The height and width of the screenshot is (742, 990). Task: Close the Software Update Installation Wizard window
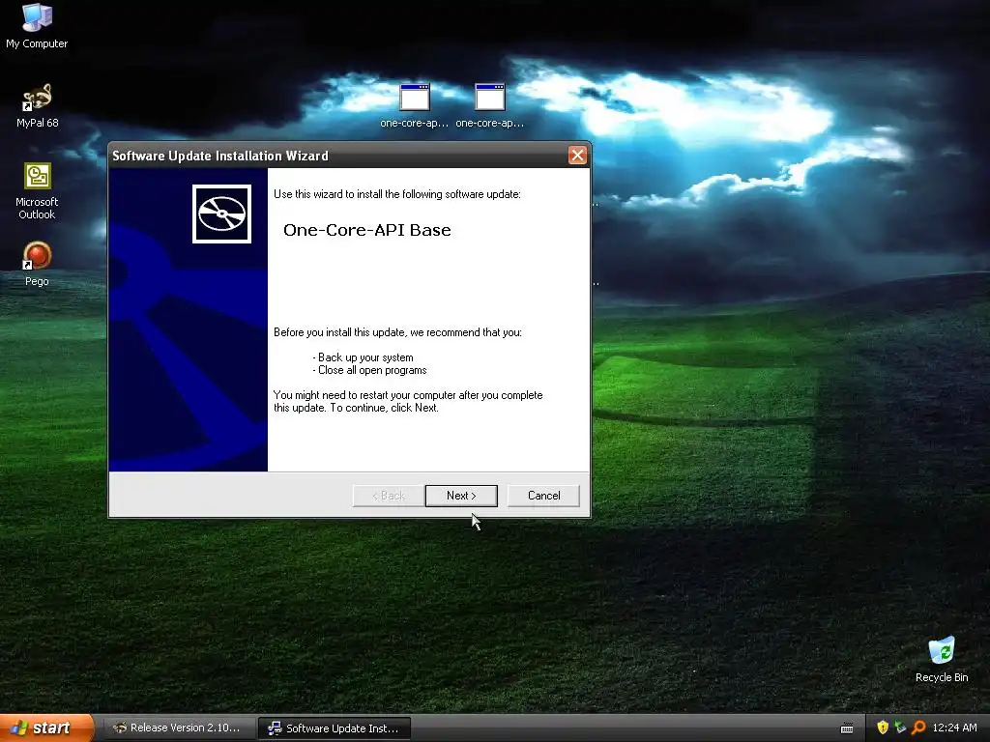pos(577,156)
